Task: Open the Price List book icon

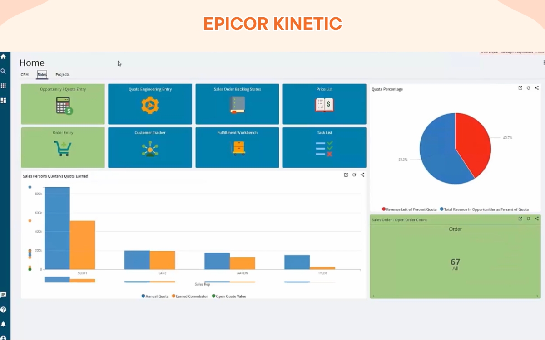Action: (x=324, y=105)
